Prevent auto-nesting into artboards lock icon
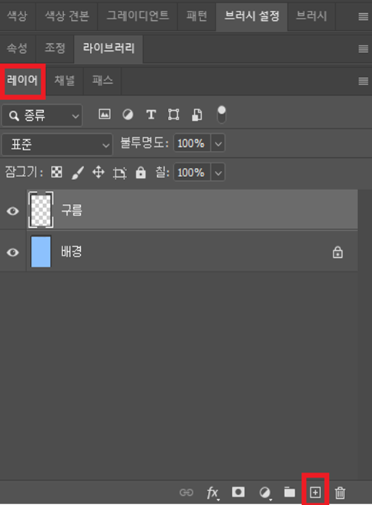Image resolution: width=372 pixels, height=505 pixels. [x=119, y=173]
